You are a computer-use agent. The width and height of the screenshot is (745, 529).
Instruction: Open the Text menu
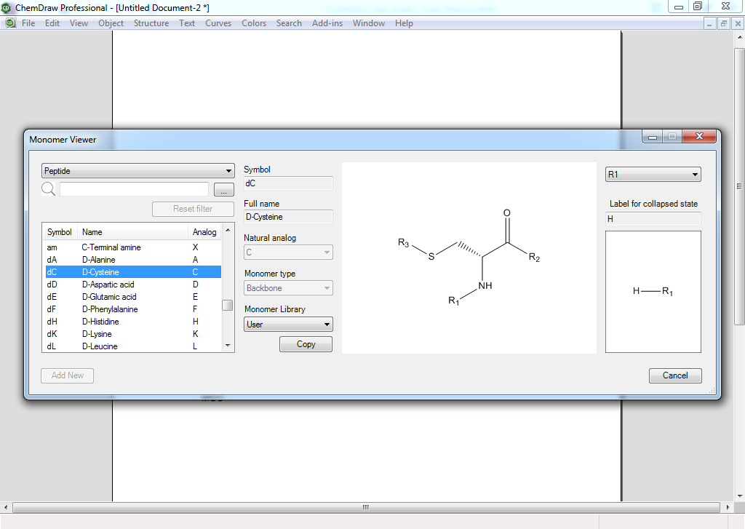click(x=187, y=23)
